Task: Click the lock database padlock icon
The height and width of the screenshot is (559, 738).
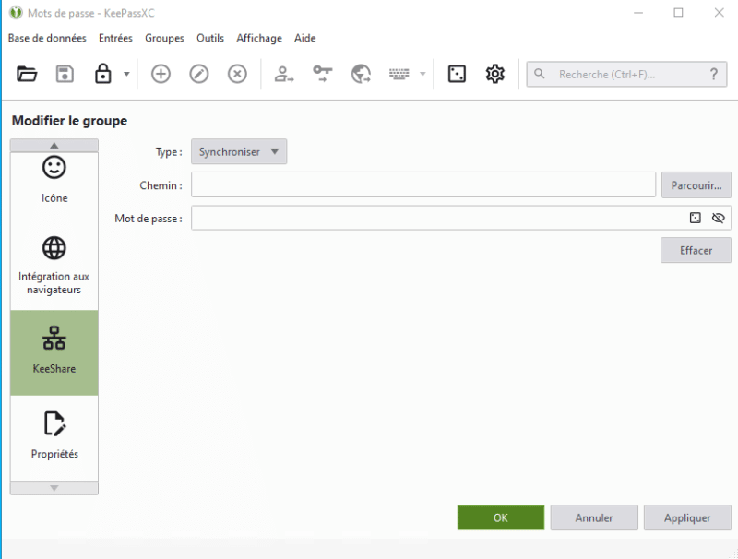Action: click(x=103, y=74)
